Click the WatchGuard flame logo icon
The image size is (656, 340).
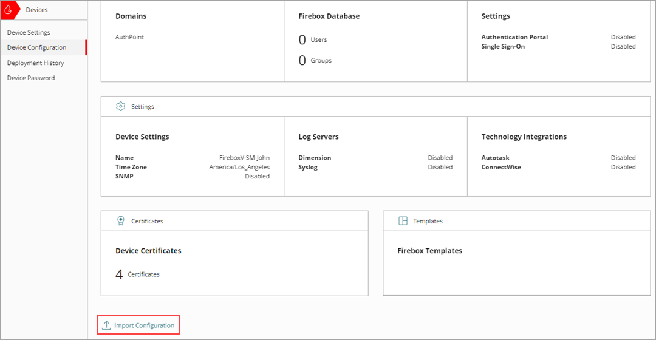click(9, 10)
